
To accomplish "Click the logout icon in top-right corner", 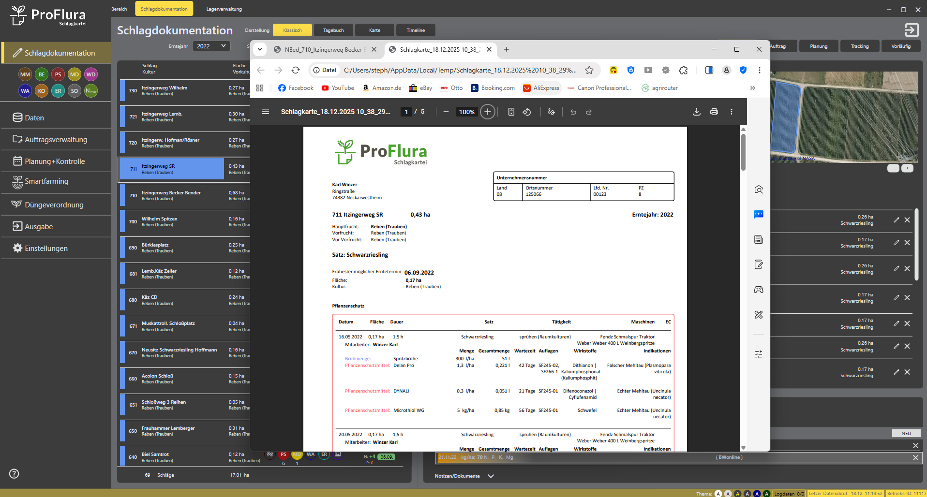I will (x=911, y=30).
